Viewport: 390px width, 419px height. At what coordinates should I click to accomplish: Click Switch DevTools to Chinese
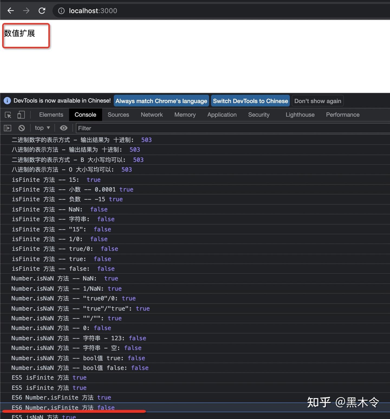point(250,101)
